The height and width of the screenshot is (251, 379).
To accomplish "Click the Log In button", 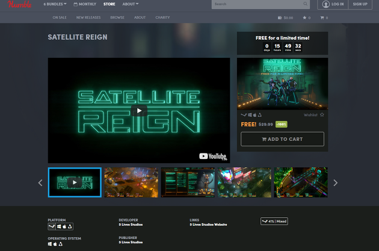I will pos(333,4).
